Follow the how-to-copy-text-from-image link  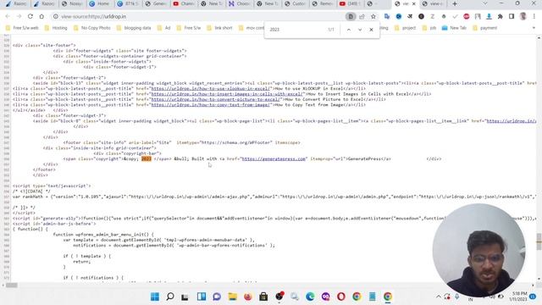(211, 105)
